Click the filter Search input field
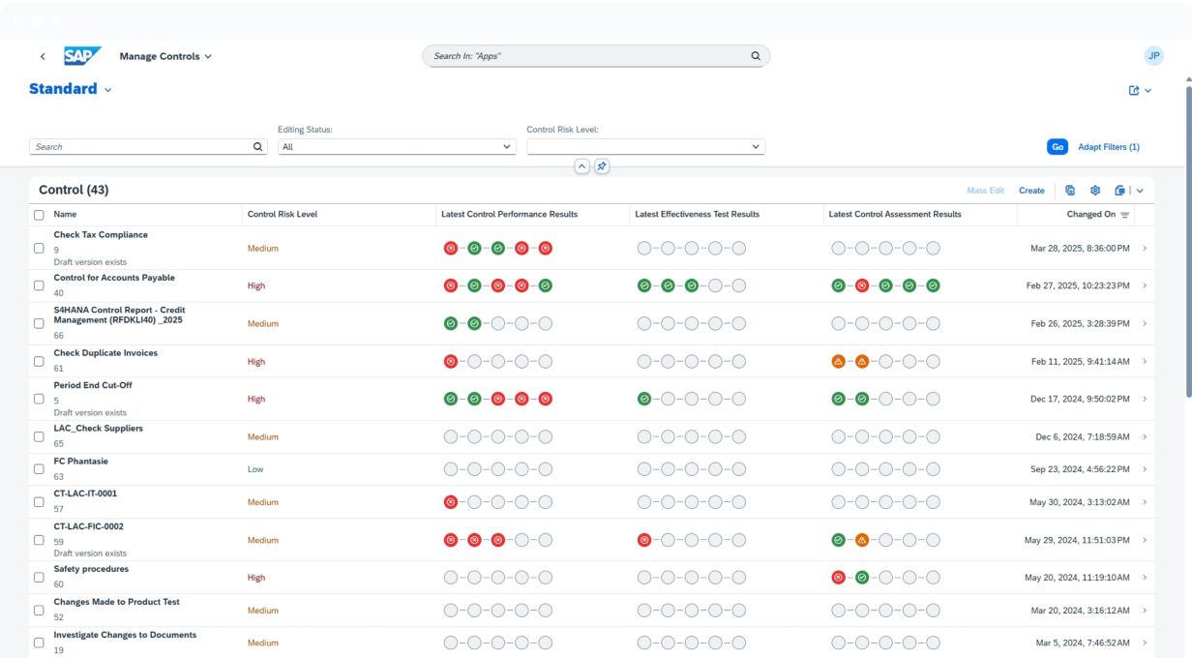1192x658 pixels. [140, 147]
